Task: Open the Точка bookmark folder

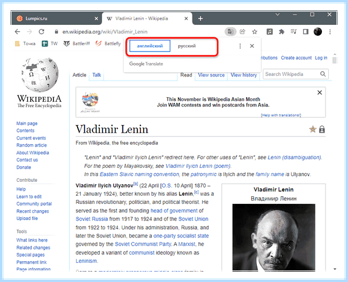Action: (25, 43)
